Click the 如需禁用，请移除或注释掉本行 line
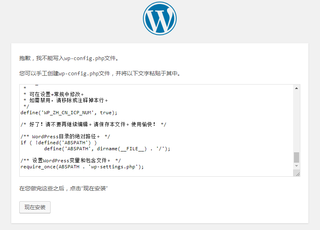 65,101
